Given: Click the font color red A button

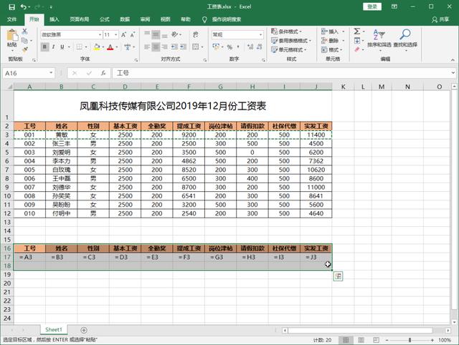Looking at the screenshot, I should coord(108,47).
